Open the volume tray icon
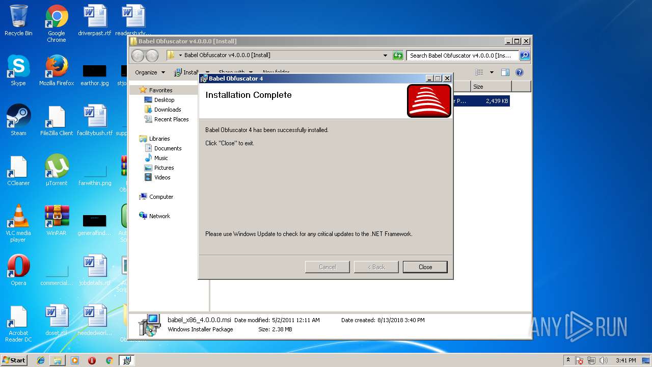 tap(604, 360)
